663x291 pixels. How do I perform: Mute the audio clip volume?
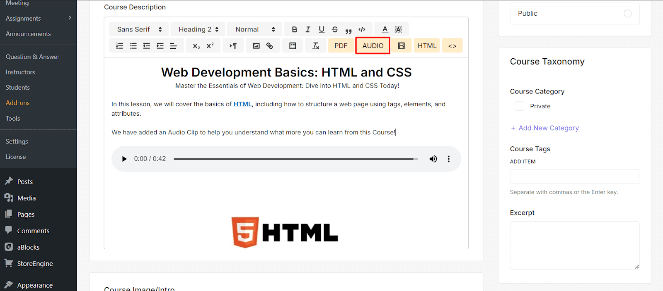pos(433,159)
